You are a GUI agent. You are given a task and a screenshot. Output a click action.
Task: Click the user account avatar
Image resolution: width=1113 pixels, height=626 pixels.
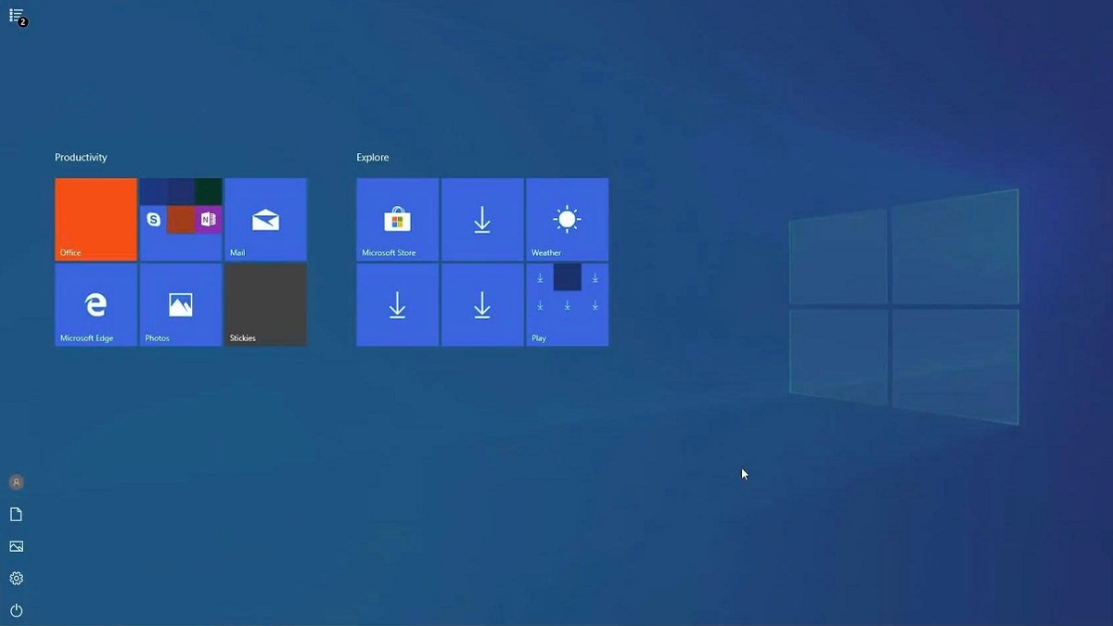point(16,481)
